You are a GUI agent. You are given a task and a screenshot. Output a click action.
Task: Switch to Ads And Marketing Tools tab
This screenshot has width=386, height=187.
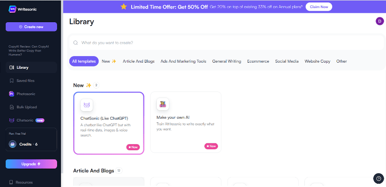coord(184,61)
